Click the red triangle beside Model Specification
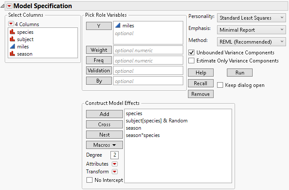 (10, 6)
